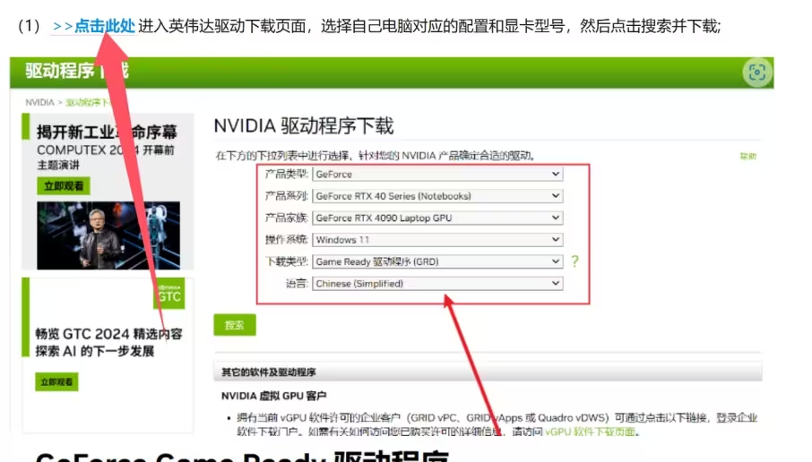Click the 其它的软件及驱动程序 section header

[269, 372]
